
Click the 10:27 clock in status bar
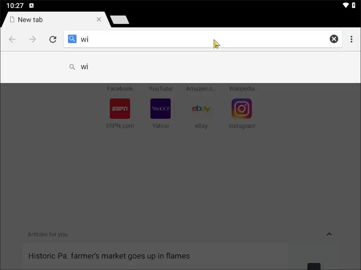[15, 6]
